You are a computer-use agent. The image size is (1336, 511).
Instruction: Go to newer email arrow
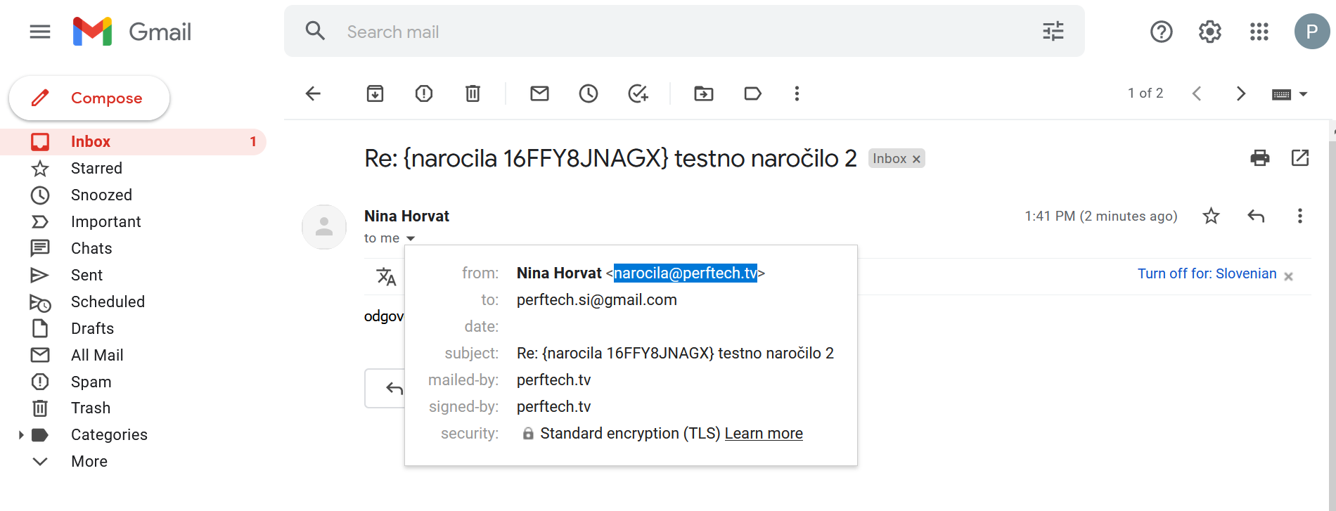point(1197,93)
